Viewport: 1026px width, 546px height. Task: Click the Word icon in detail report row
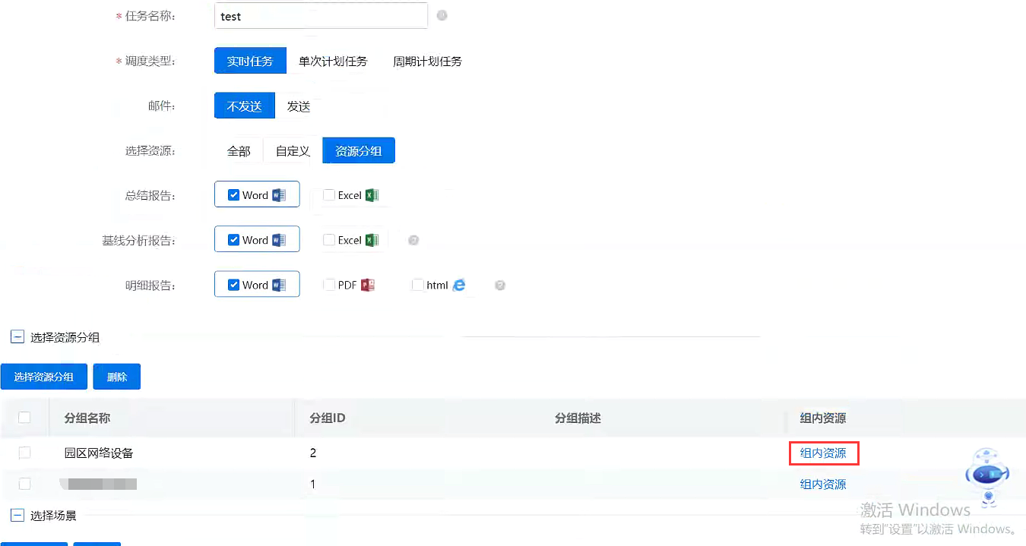point(279,285)
